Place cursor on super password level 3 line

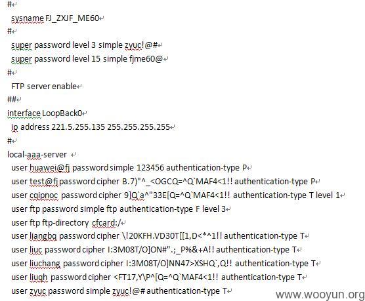tap(85, 45)
